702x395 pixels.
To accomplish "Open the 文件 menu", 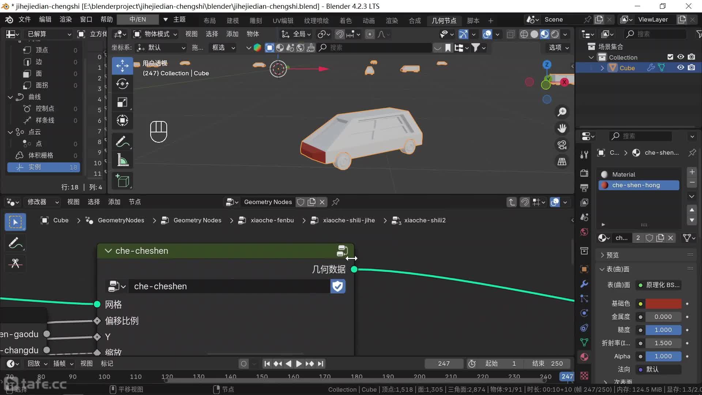I will pos(24,19).
